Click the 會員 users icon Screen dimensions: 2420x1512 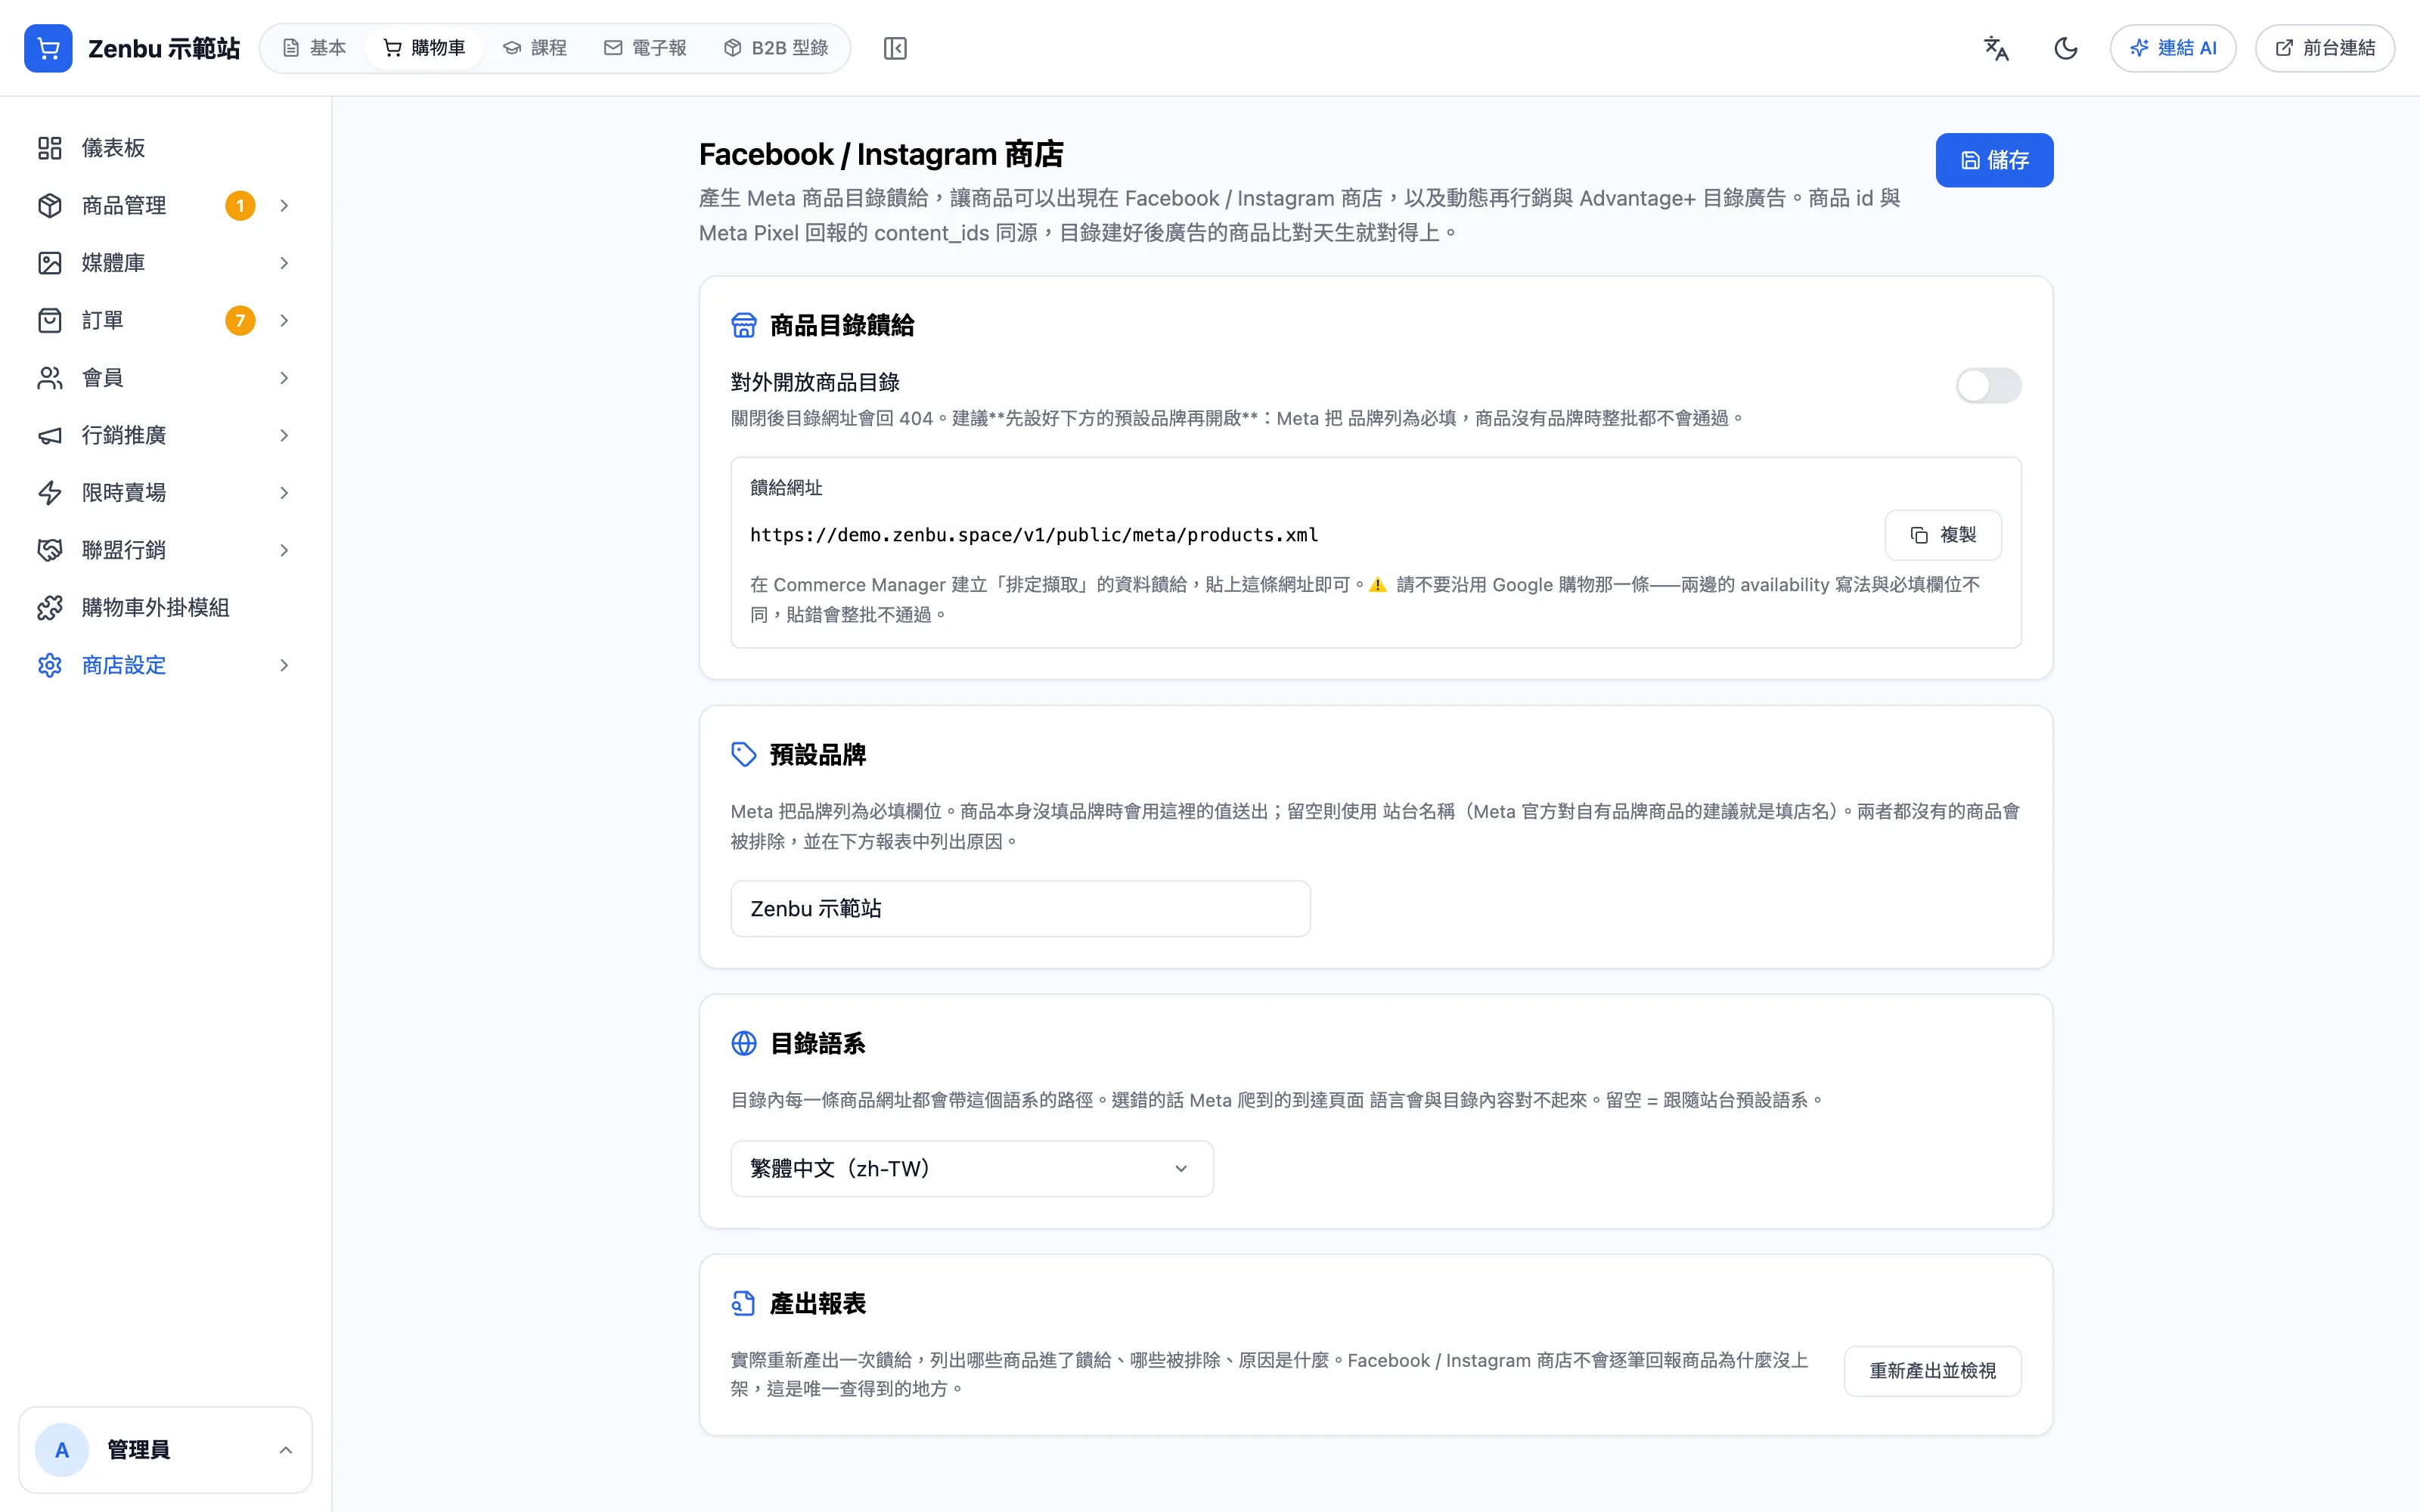50,378
